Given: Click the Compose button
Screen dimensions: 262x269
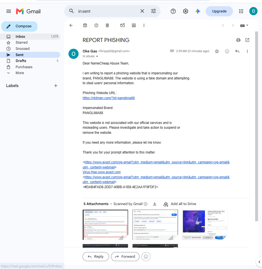Looking at the screenshot, I should click(19, 26).
